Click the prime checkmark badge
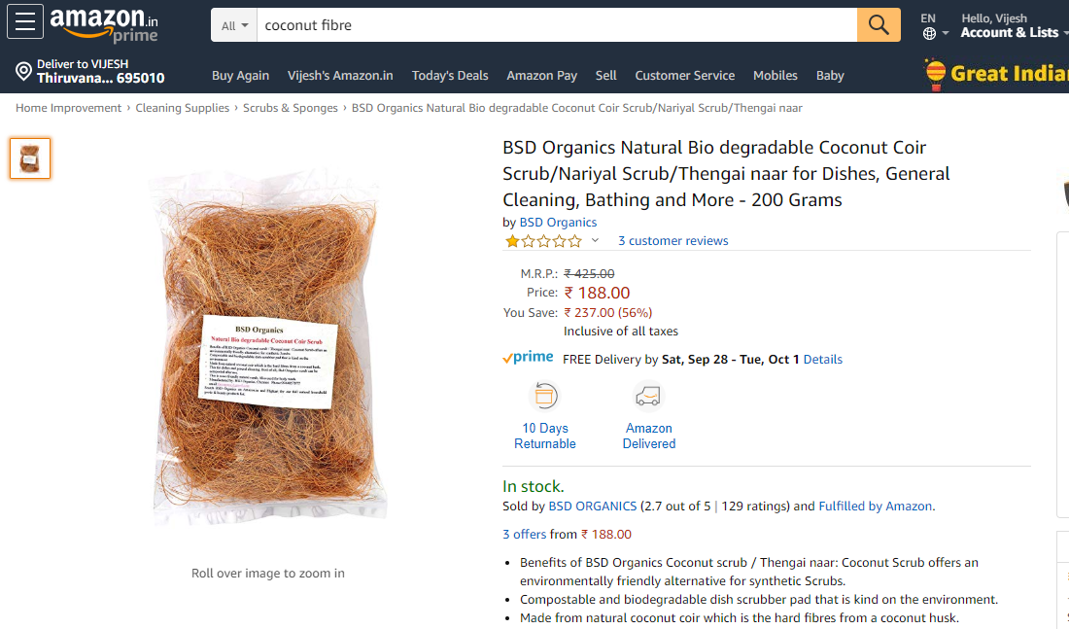Image resolution: width=1069 pixels, height=629 pixels. 528,358
